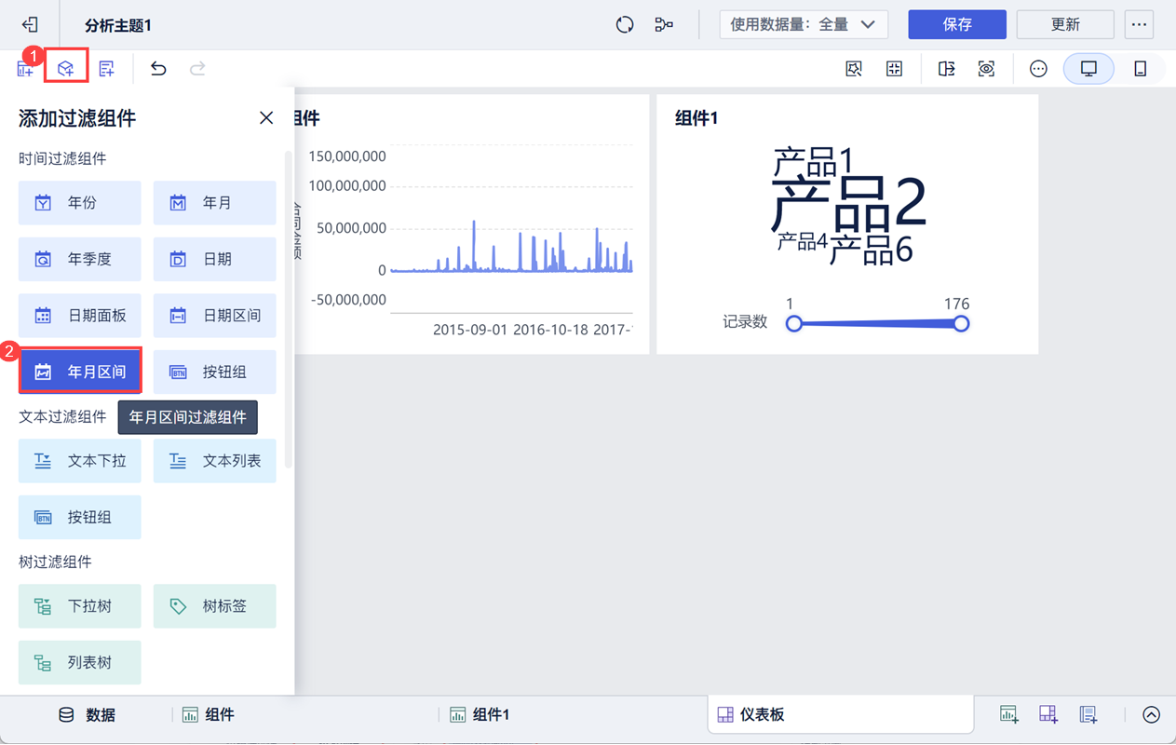Click the redo arrow
This screenshot has height=745, width=1176.
pos(197,69)
